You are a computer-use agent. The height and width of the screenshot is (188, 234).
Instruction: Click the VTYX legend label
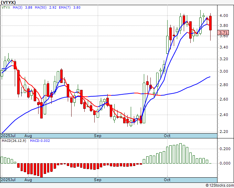pyautogui.click(x=6, y=8)
